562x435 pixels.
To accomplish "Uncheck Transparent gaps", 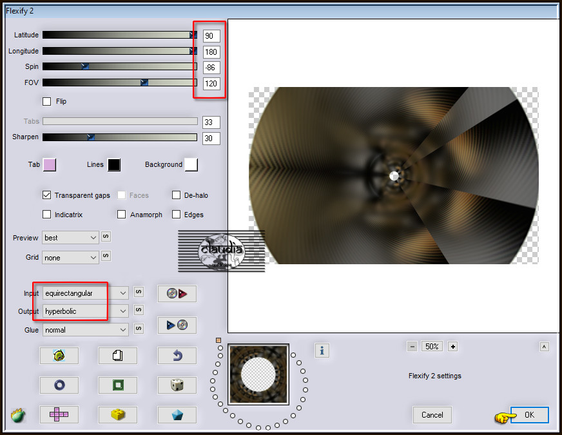I will click(46, 195).
